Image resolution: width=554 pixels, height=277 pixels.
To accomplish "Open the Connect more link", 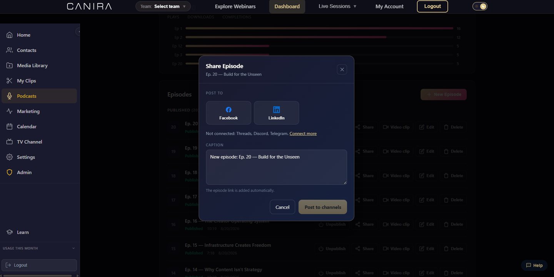I will (303, 133).
